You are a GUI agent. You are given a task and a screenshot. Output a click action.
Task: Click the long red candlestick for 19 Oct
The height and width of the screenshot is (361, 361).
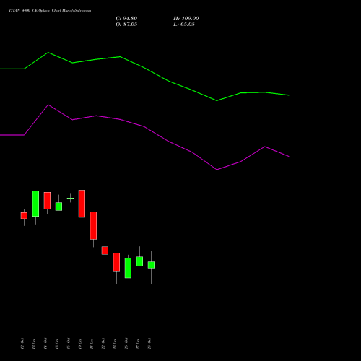pos(82,204)
